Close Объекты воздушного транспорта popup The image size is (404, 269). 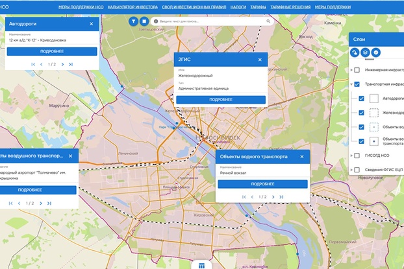tap(71, 156)
